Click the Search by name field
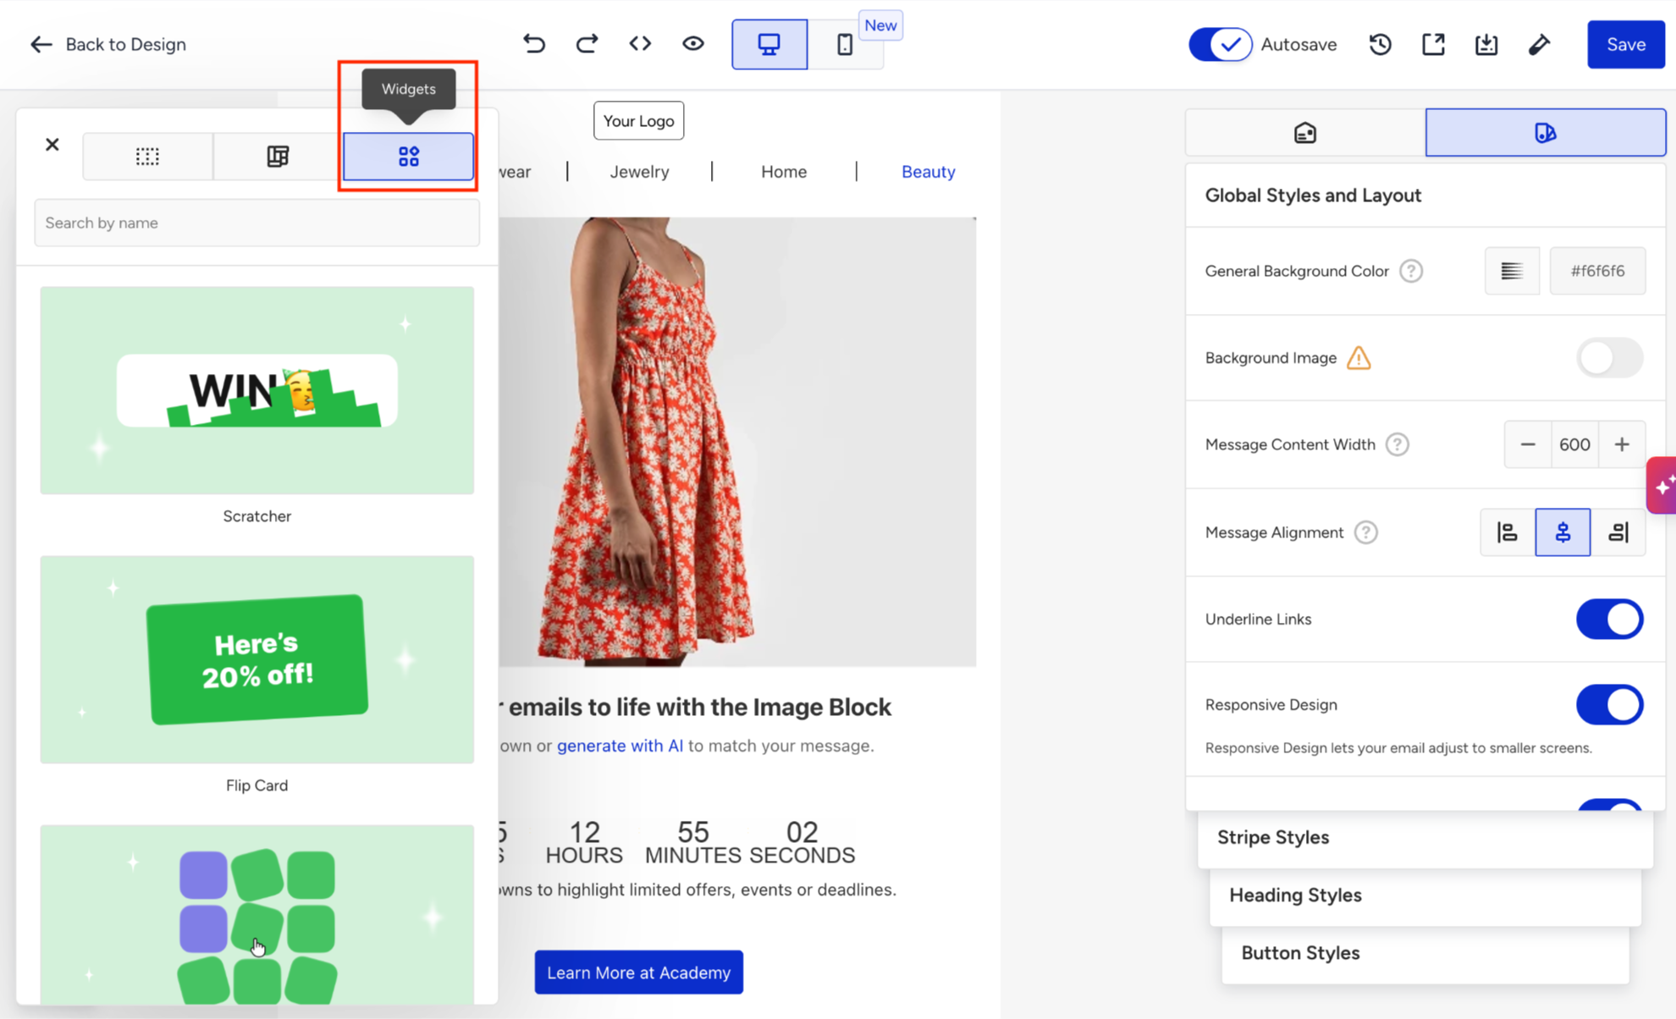This screenshot has width=1676, height=1019. click(256, 223)
